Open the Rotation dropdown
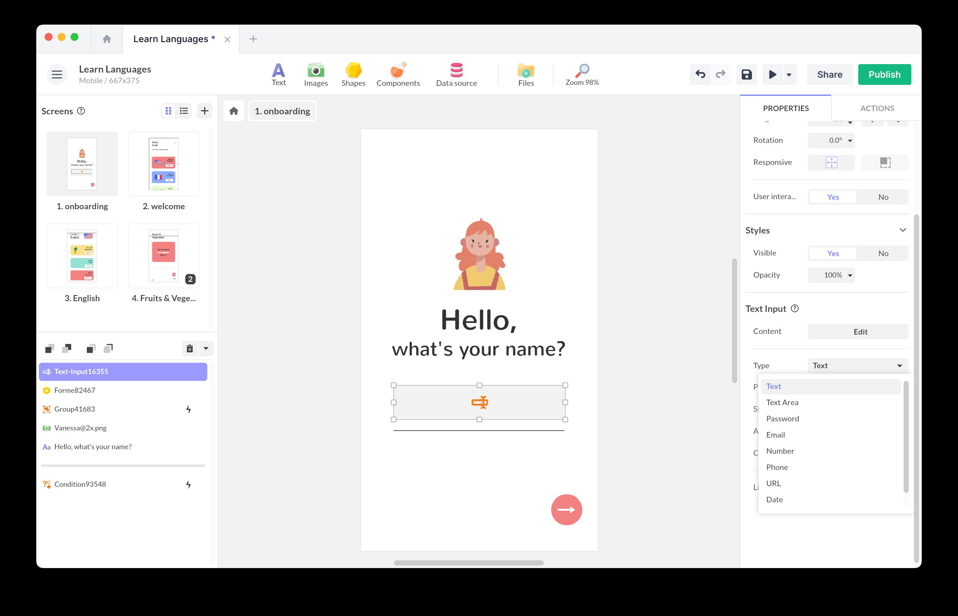This screenshot has height=616, width=958. click(850, 141)
